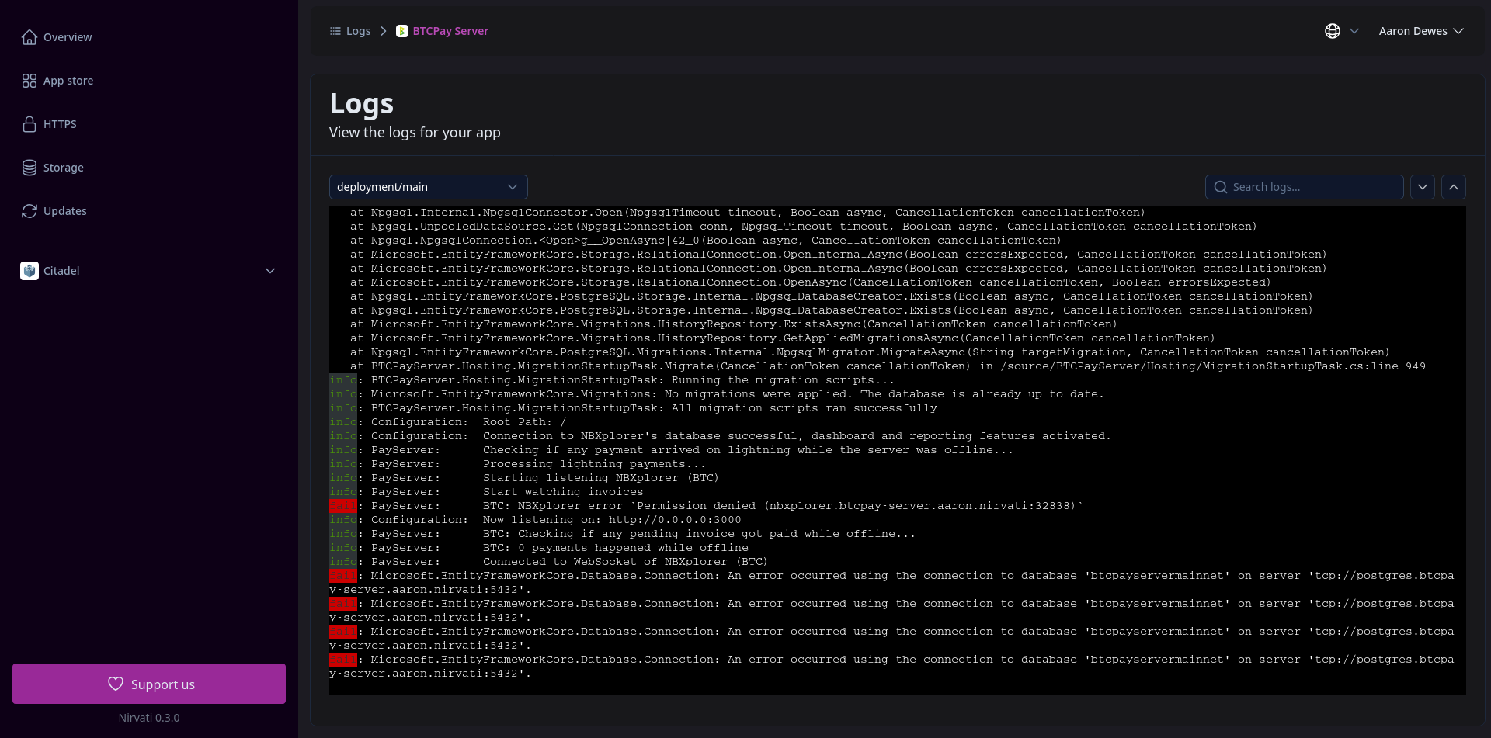
Task: Click the heart icon inside Support us
Action: click(x=115, y=684)
